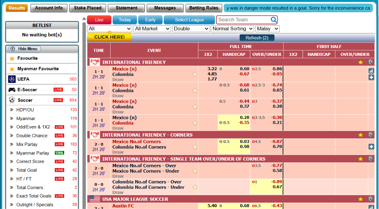Open the Betting Rules button
Image resolution: width=379 pixels, height=209 pixels.
coord(204,8)
